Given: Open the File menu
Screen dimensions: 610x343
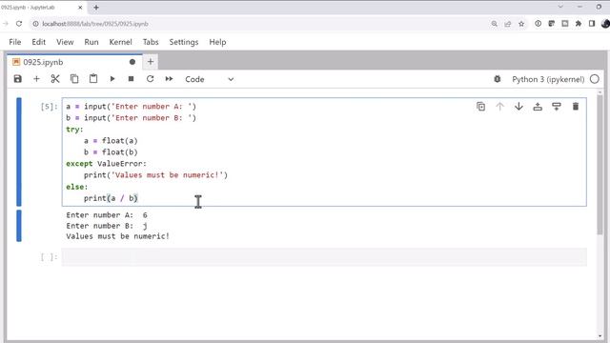Looking at the screenshot, I should 15,42.
